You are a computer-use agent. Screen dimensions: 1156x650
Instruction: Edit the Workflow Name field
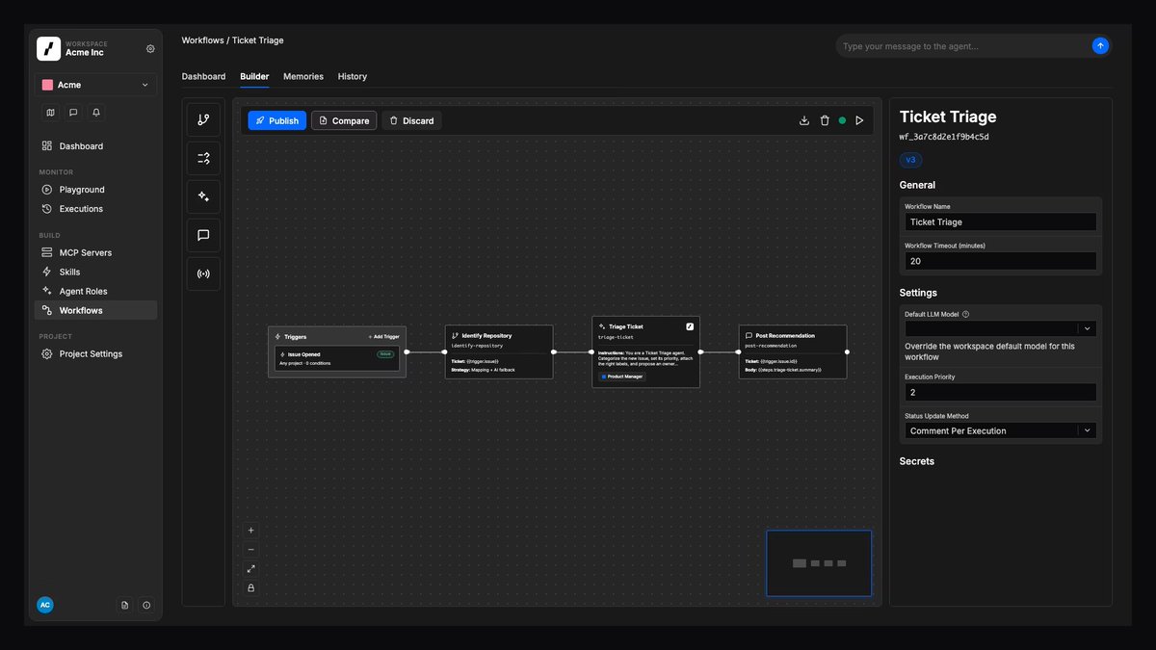click(1000, 221)
